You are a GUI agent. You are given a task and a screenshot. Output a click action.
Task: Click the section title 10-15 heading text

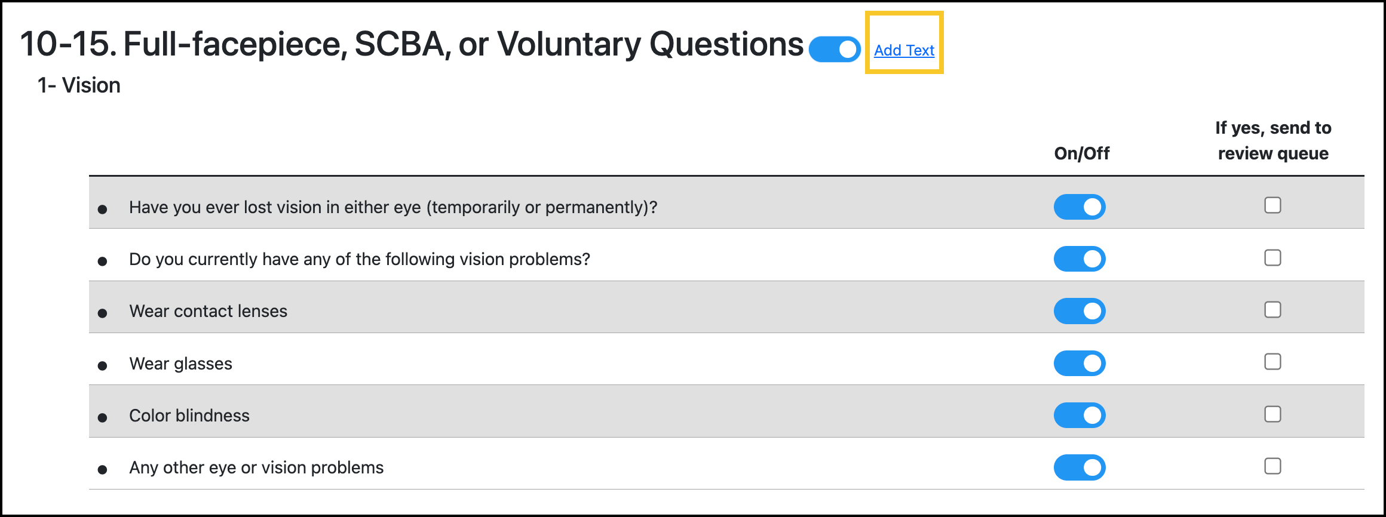(412, 42)
